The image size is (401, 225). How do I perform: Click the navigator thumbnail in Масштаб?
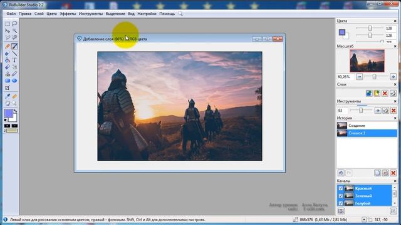(367, 61)
